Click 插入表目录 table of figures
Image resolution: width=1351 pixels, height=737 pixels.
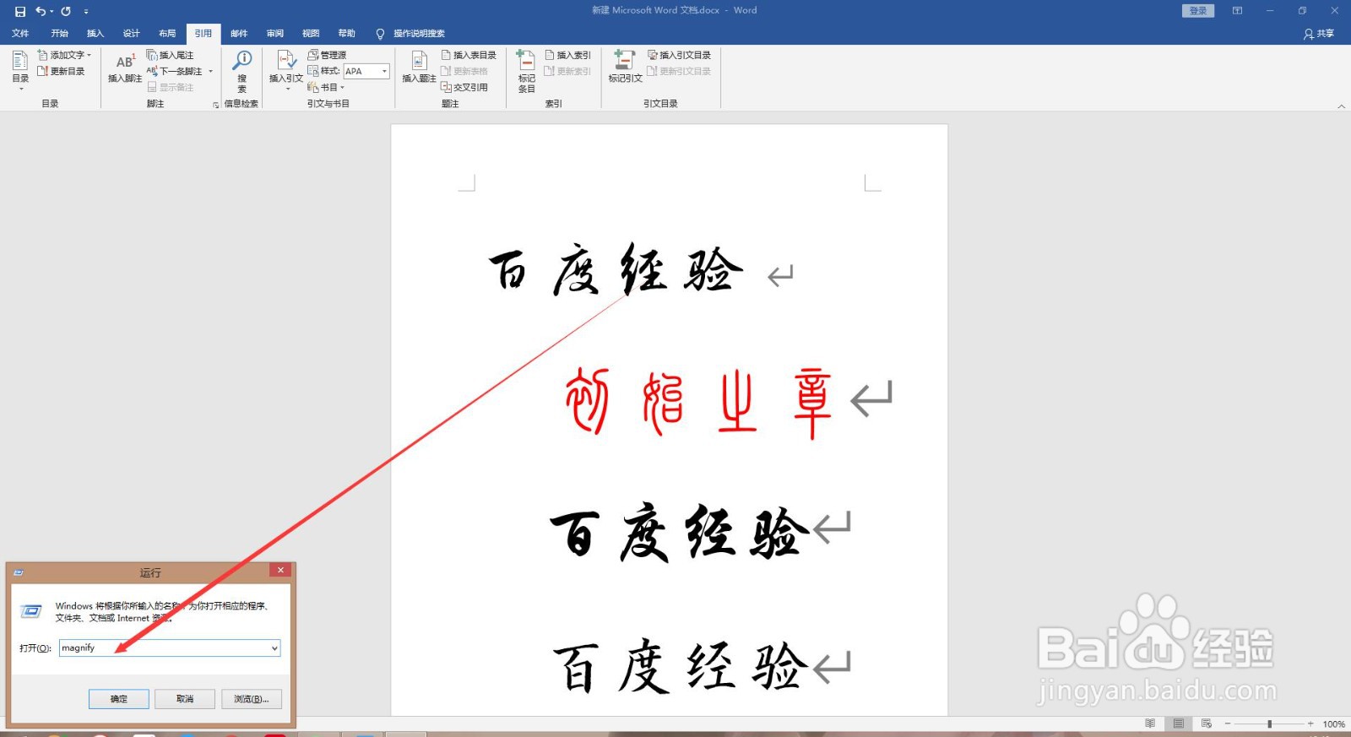(469, 55)
